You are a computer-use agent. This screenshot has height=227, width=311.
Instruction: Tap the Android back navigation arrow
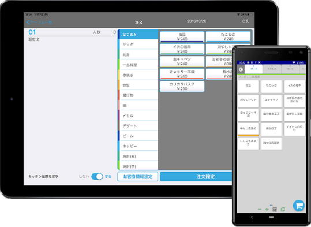tap(252, 217)
